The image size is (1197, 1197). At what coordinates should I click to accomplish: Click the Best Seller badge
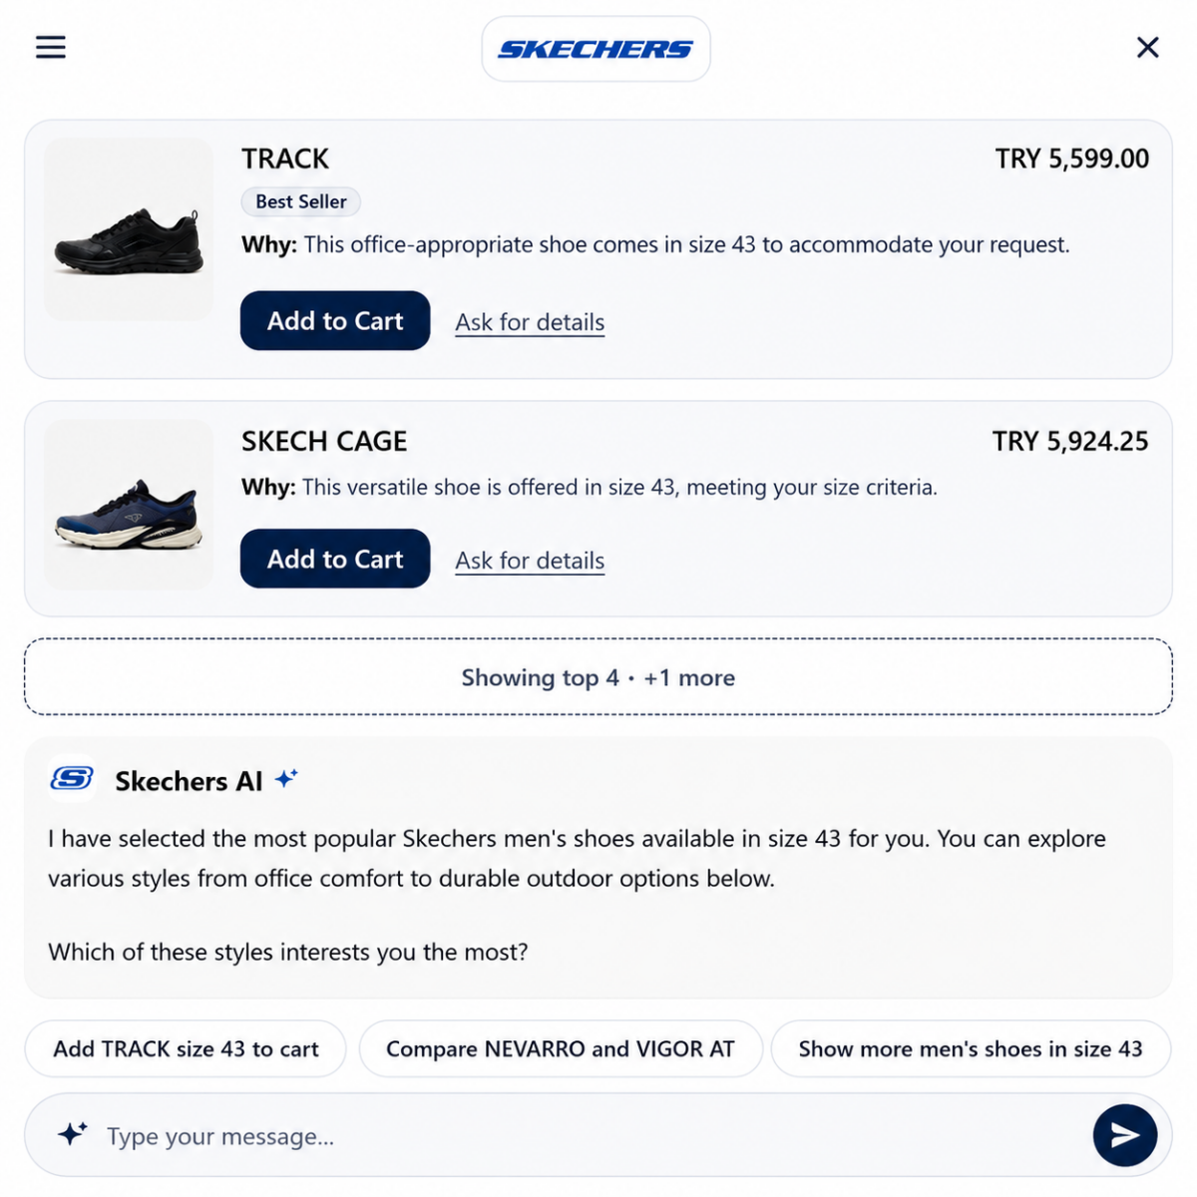click(x=300, y=201)
